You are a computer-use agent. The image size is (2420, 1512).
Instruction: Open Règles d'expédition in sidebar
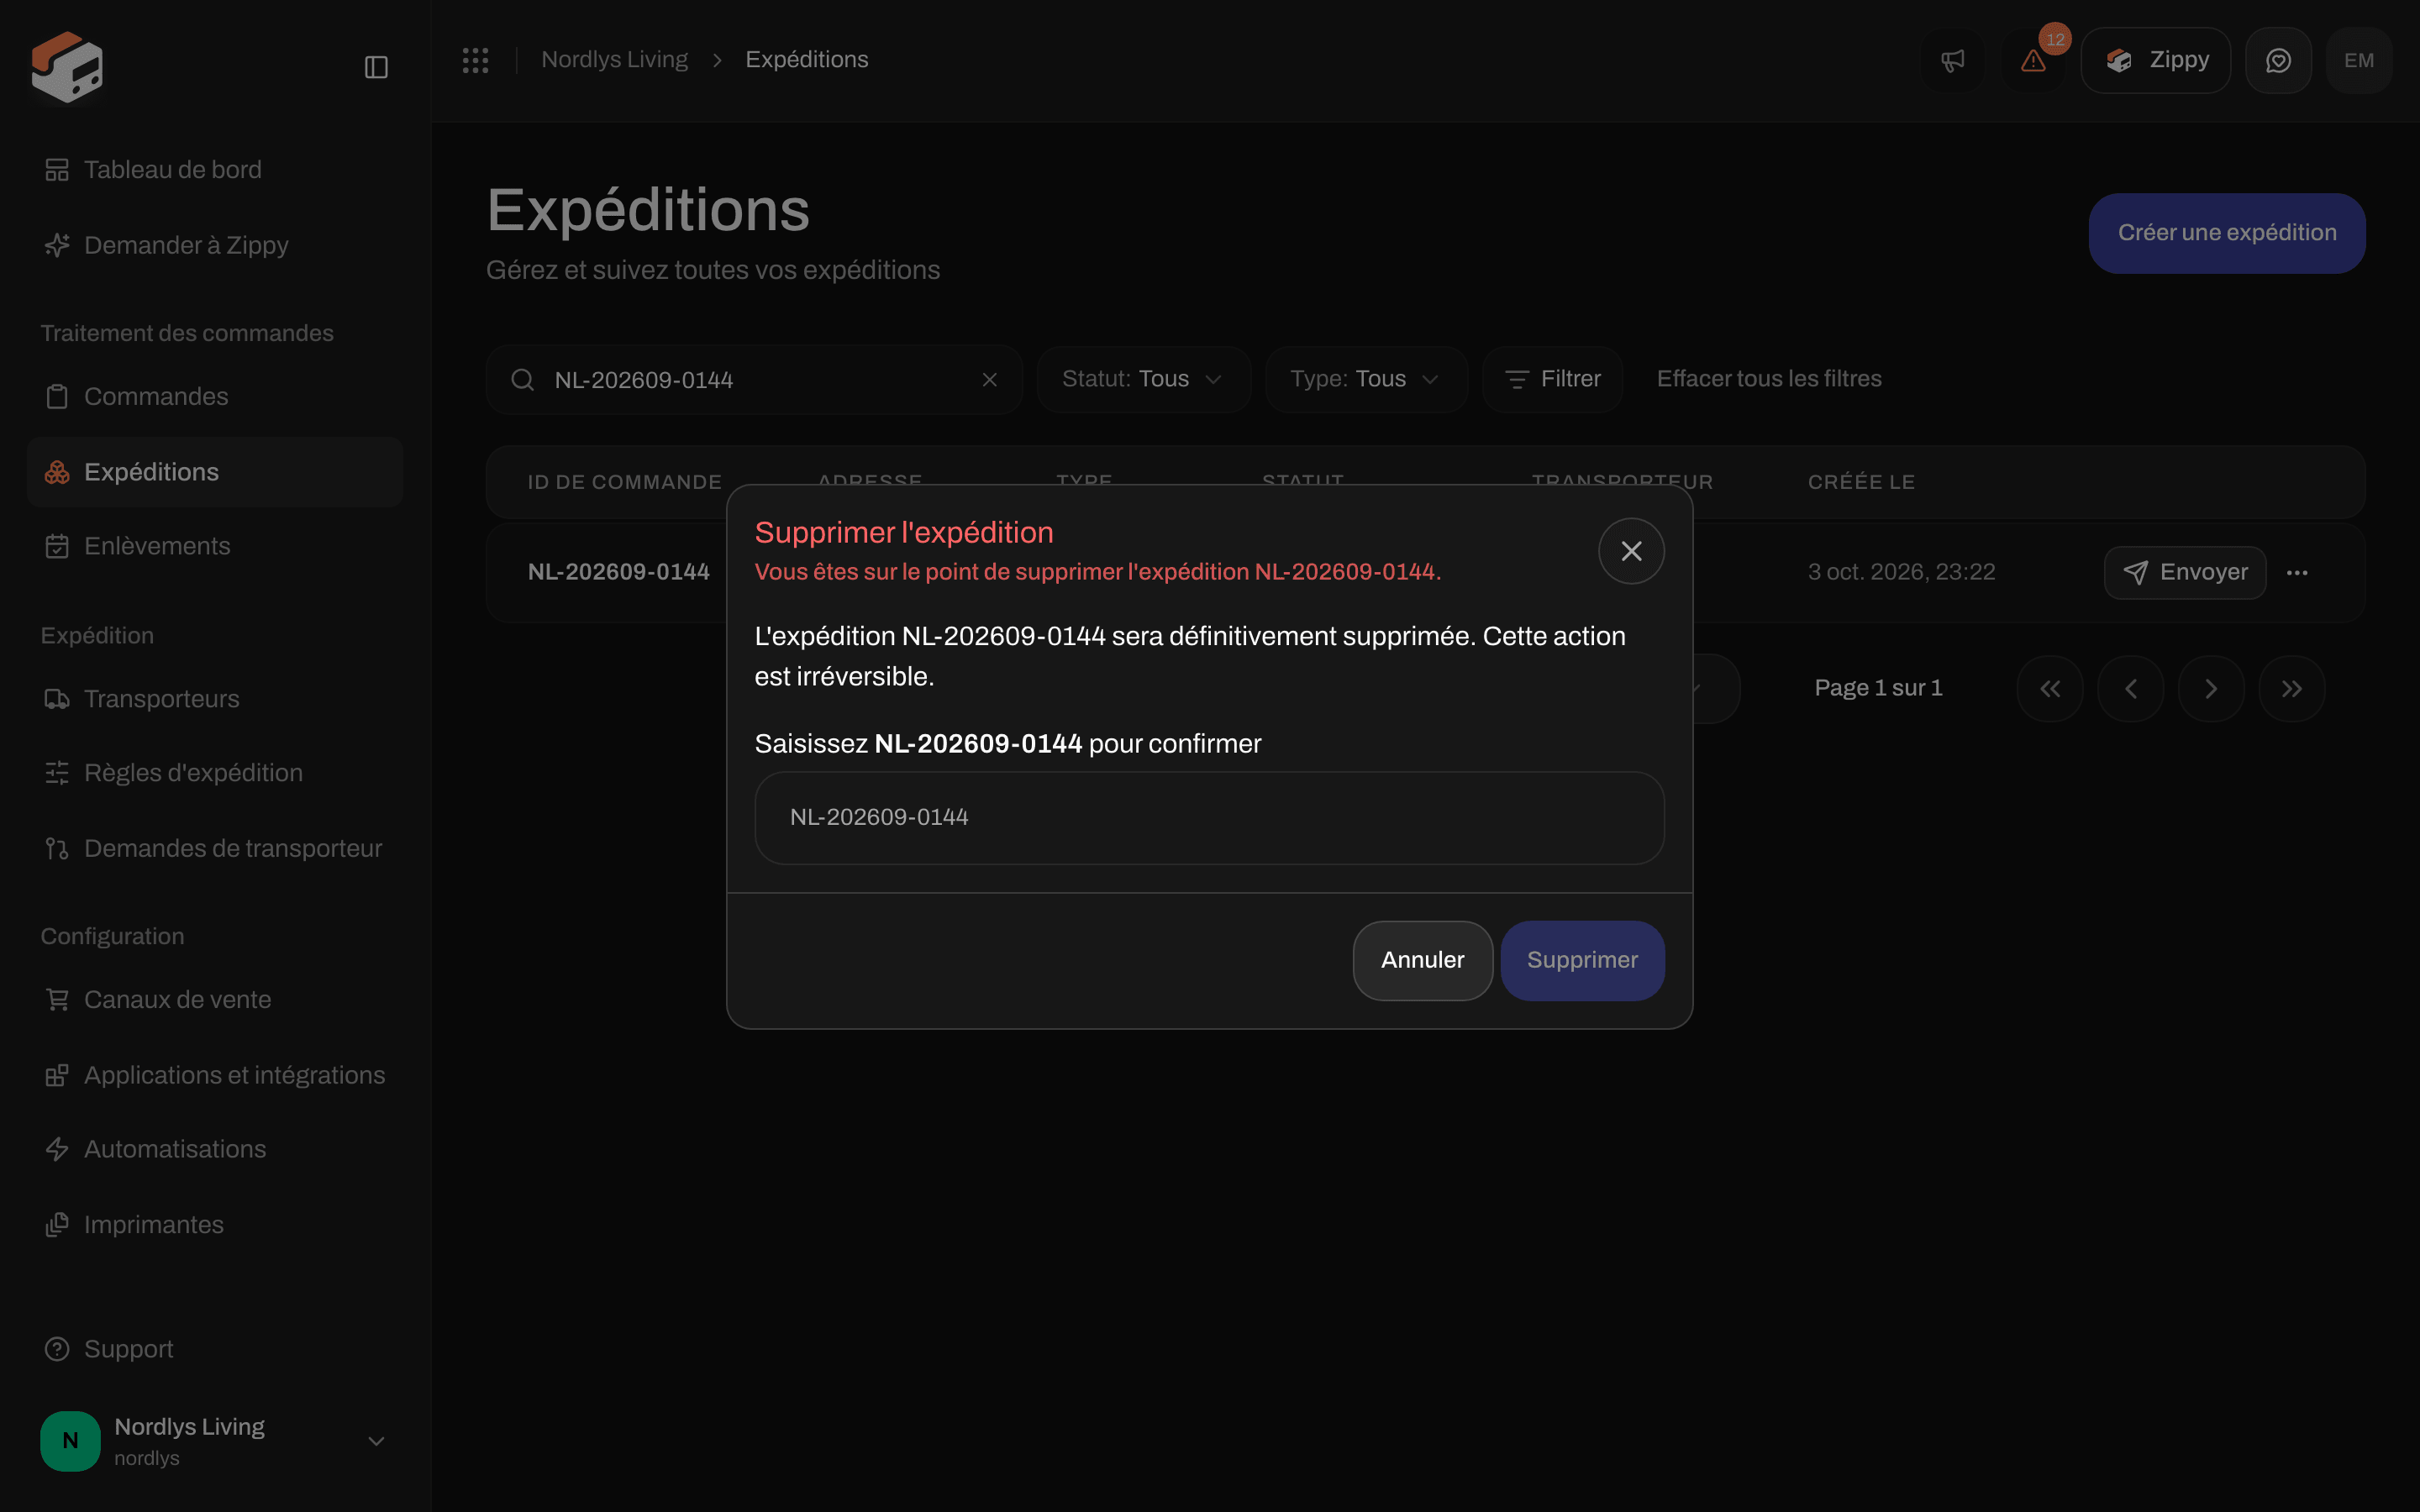click(x=214, y=773)
